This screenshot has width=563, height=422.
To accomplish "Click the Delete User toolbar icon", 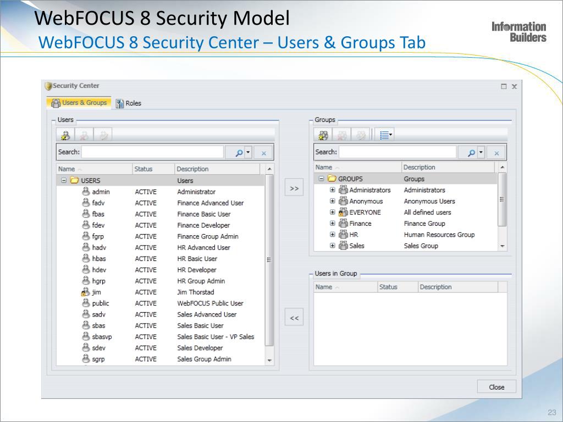I will 84,135.
